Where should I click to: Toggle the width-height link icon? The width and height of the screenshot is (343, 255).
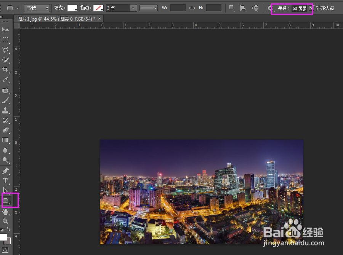coord(192,8)
